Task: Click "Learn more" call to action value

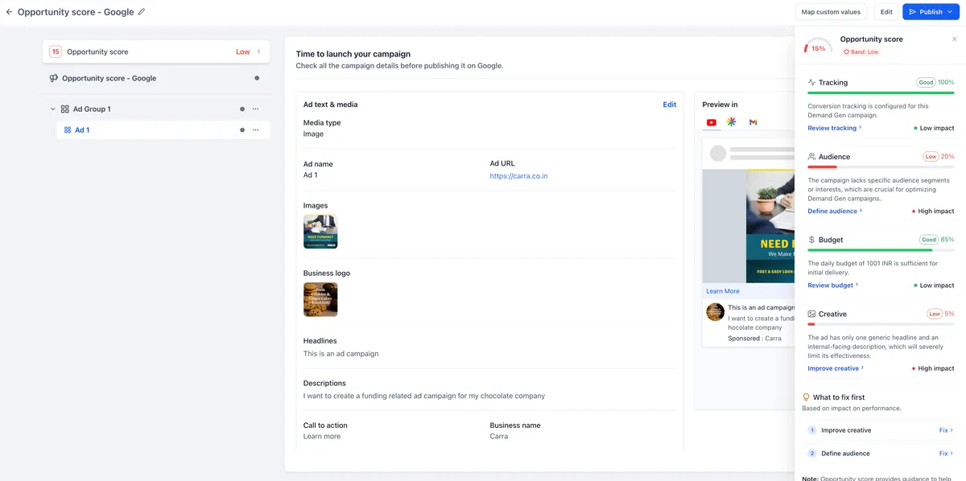Action: click(x=322, y=436)
